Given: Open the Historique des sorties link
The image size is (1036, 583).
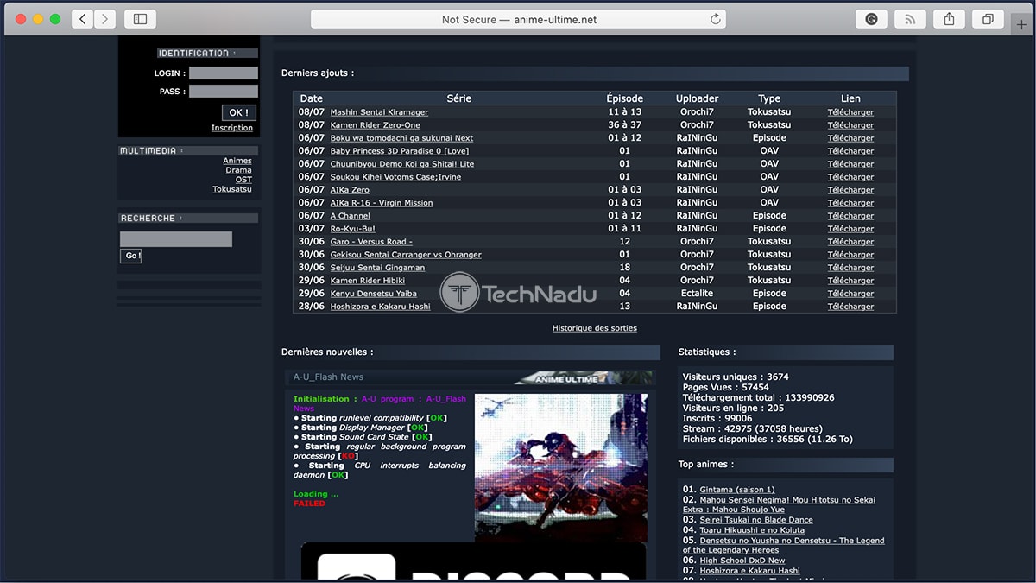Looking at the screenshot, I should (595, 328).
